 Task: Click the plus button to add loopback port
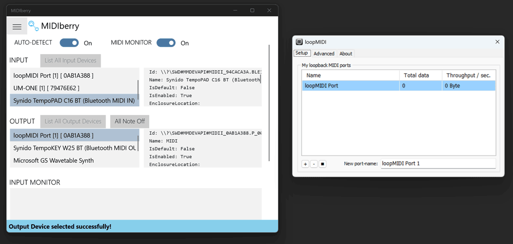pyautogui.click(x=305, y=164)
